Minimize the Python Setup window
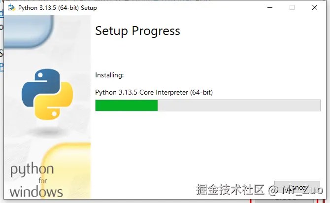 coord(269,7)
